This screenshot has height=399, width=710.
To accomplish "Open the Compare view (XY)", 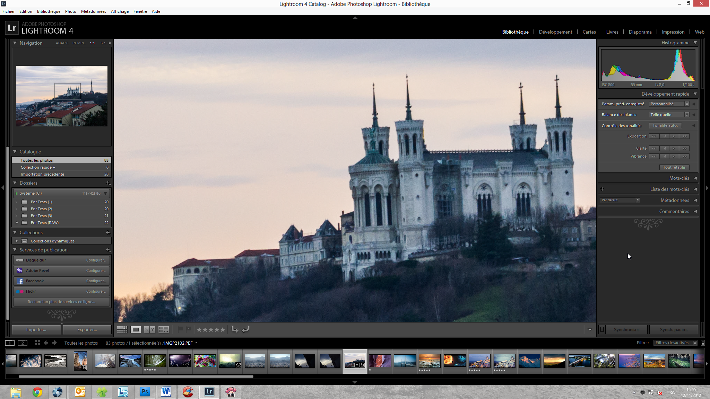I will pos(149,329).
